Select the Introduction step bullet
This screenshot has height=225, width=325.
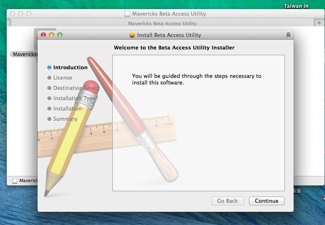[x=50, y=67]
